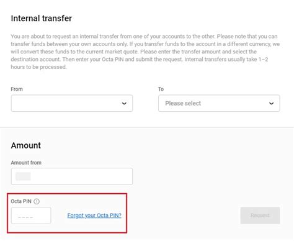
Task: Click the internal transfer description paragraph
Action: pos(145,52)
